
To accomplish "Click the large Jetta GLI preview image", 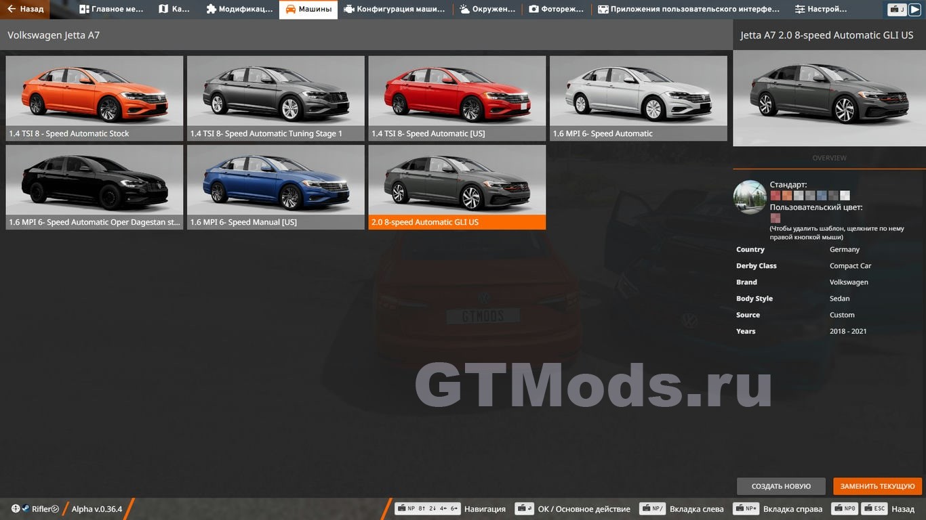I will point(829,98).
